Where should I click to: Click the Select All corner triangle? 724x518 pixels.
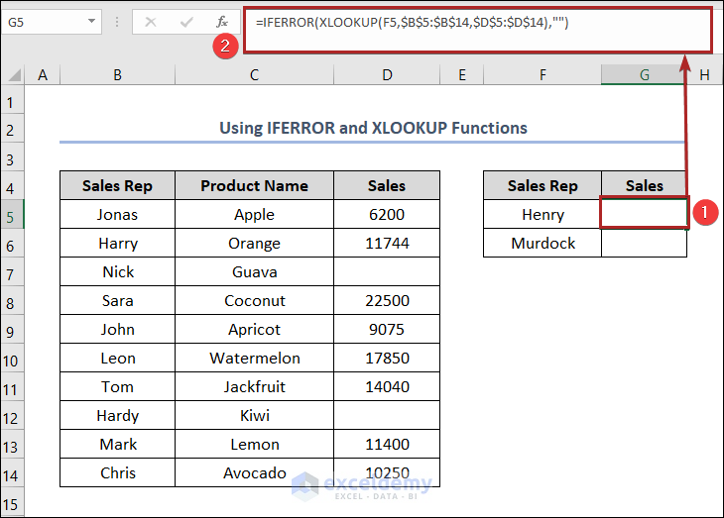click(x=12, y=74)
